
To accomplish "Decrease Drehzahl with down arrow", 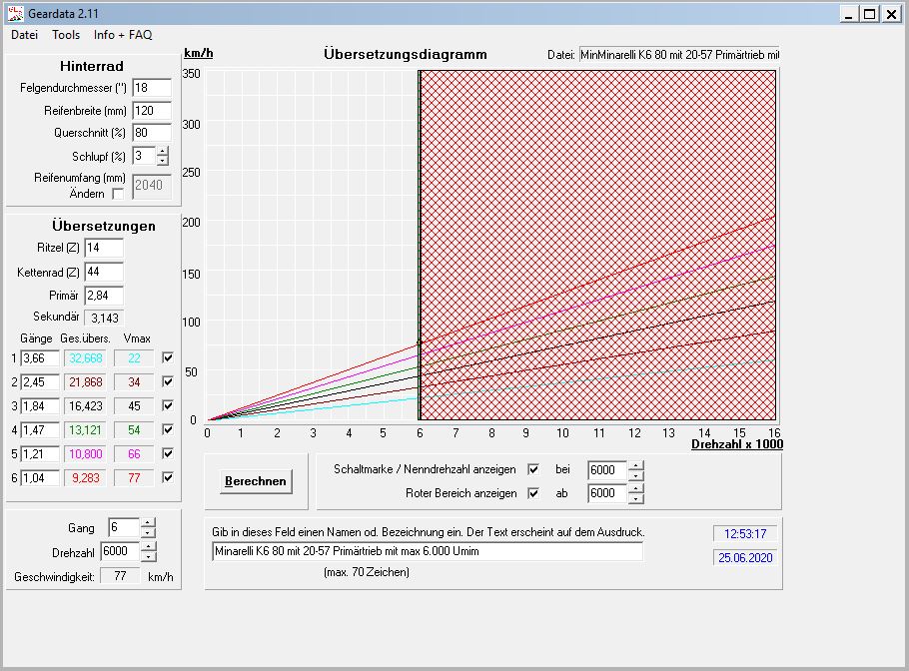I will click(148, 557).
